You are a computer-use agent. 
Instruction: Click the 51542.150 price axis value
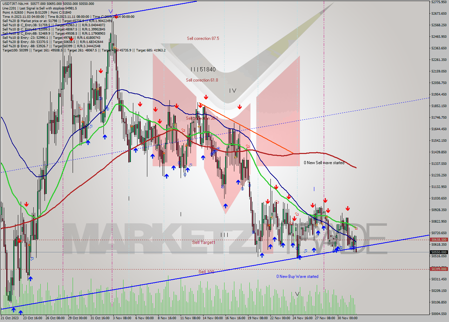pyautogui.click(x=439, y=141)
